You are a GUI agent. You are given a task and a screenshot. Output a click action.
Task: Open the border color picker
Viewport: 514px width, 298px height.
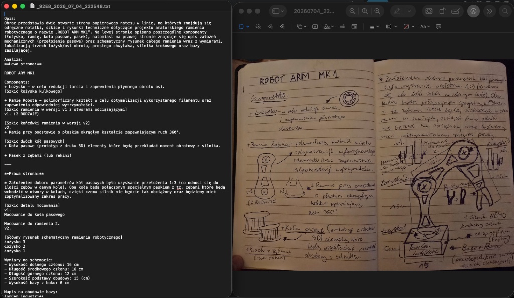(391, 26)
